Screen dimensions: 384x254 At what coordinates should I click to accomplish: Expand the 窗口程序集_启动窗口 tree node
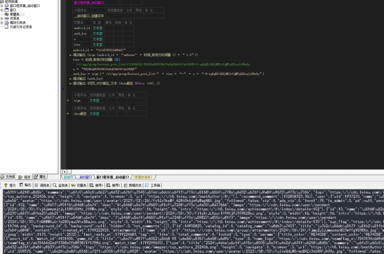point(2,6)
